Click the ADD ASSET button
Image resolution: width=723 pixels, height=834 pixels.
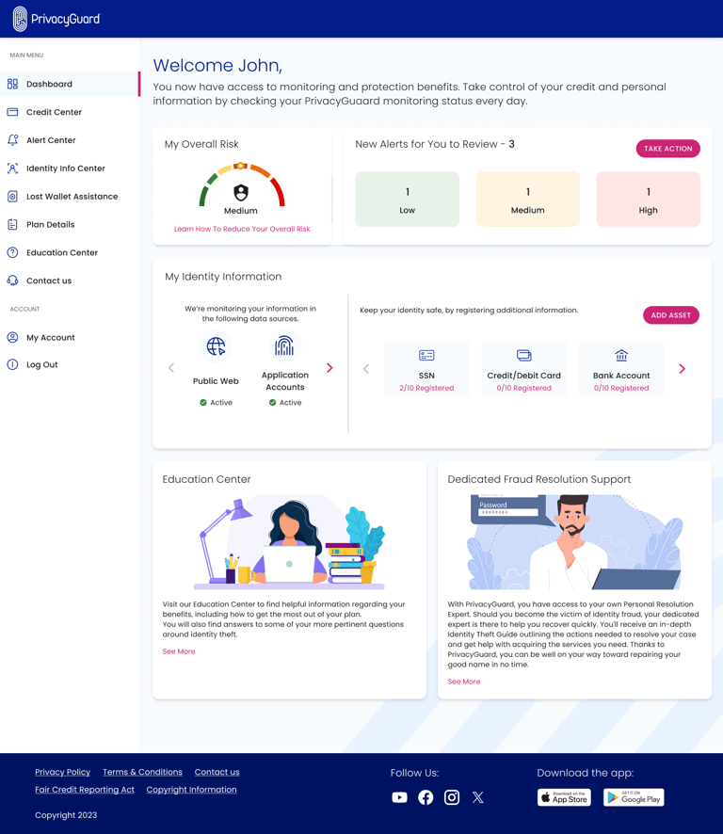tap(671, 315)
